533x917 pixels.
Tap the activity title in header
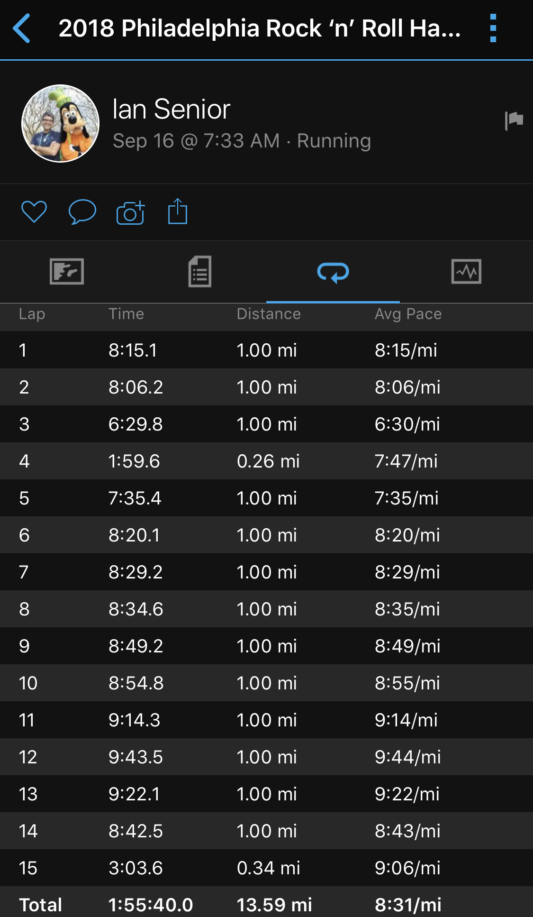(x=259, y=28)
